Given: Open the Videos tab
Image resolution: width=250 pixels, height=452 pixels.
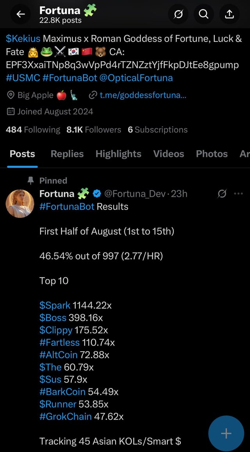Looking at the screenshot, I should coord(168,154).
